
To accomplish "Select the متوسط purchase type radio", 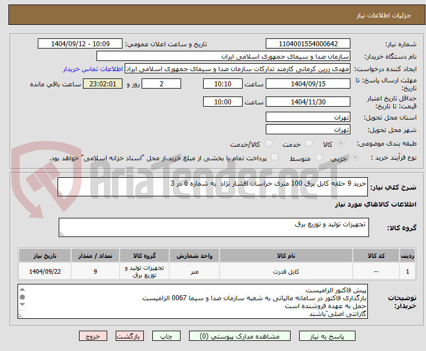I will pyautogui.click(x=319, y=157).
